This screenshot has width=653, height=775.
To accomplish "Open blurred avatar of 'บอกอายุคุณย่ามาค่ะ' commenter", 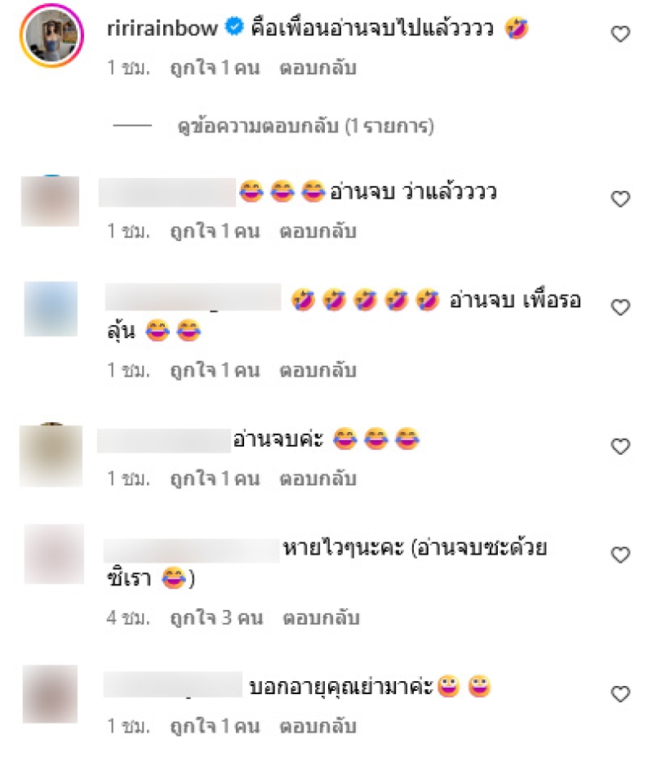I will click(51, 694).
